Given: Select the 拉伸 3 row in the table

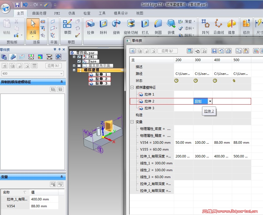Looking at the screenshot, I should click(x=190, y=108).
